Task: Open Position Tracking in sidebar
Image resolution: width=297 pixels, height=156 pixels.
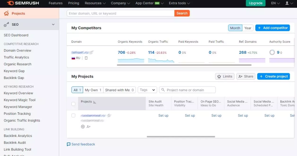Action: point(17,114)
